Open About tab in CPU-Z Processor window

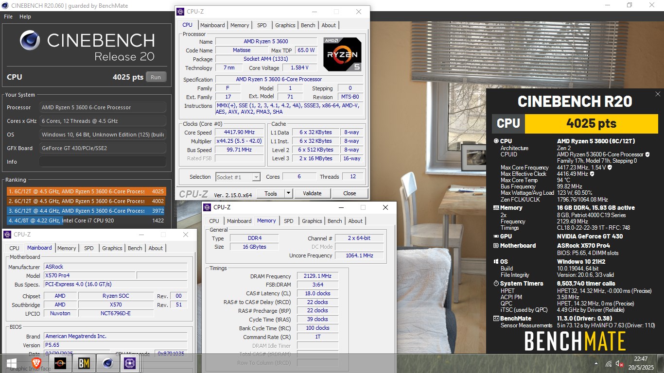(x=329, y=25)
